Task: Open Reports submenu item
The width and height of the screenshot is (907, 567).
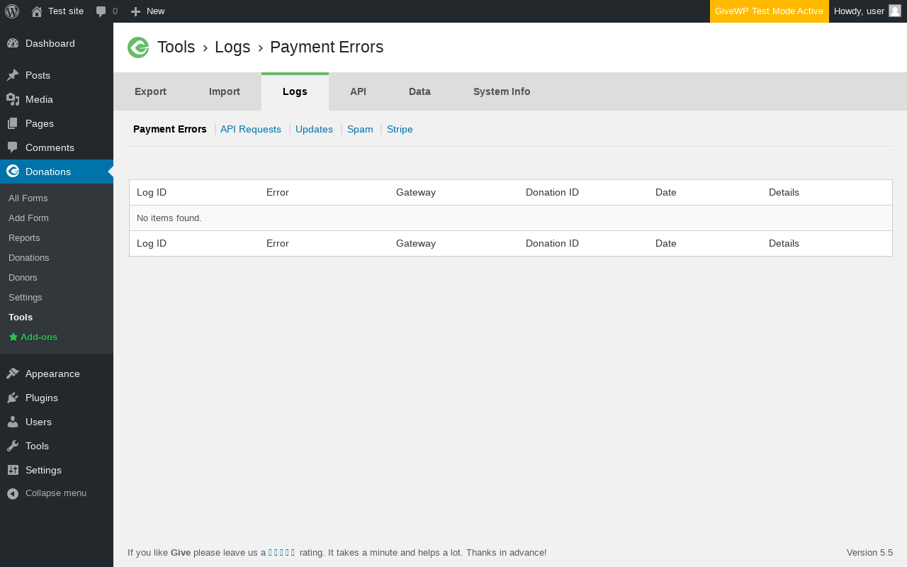Action: [57, 237]
